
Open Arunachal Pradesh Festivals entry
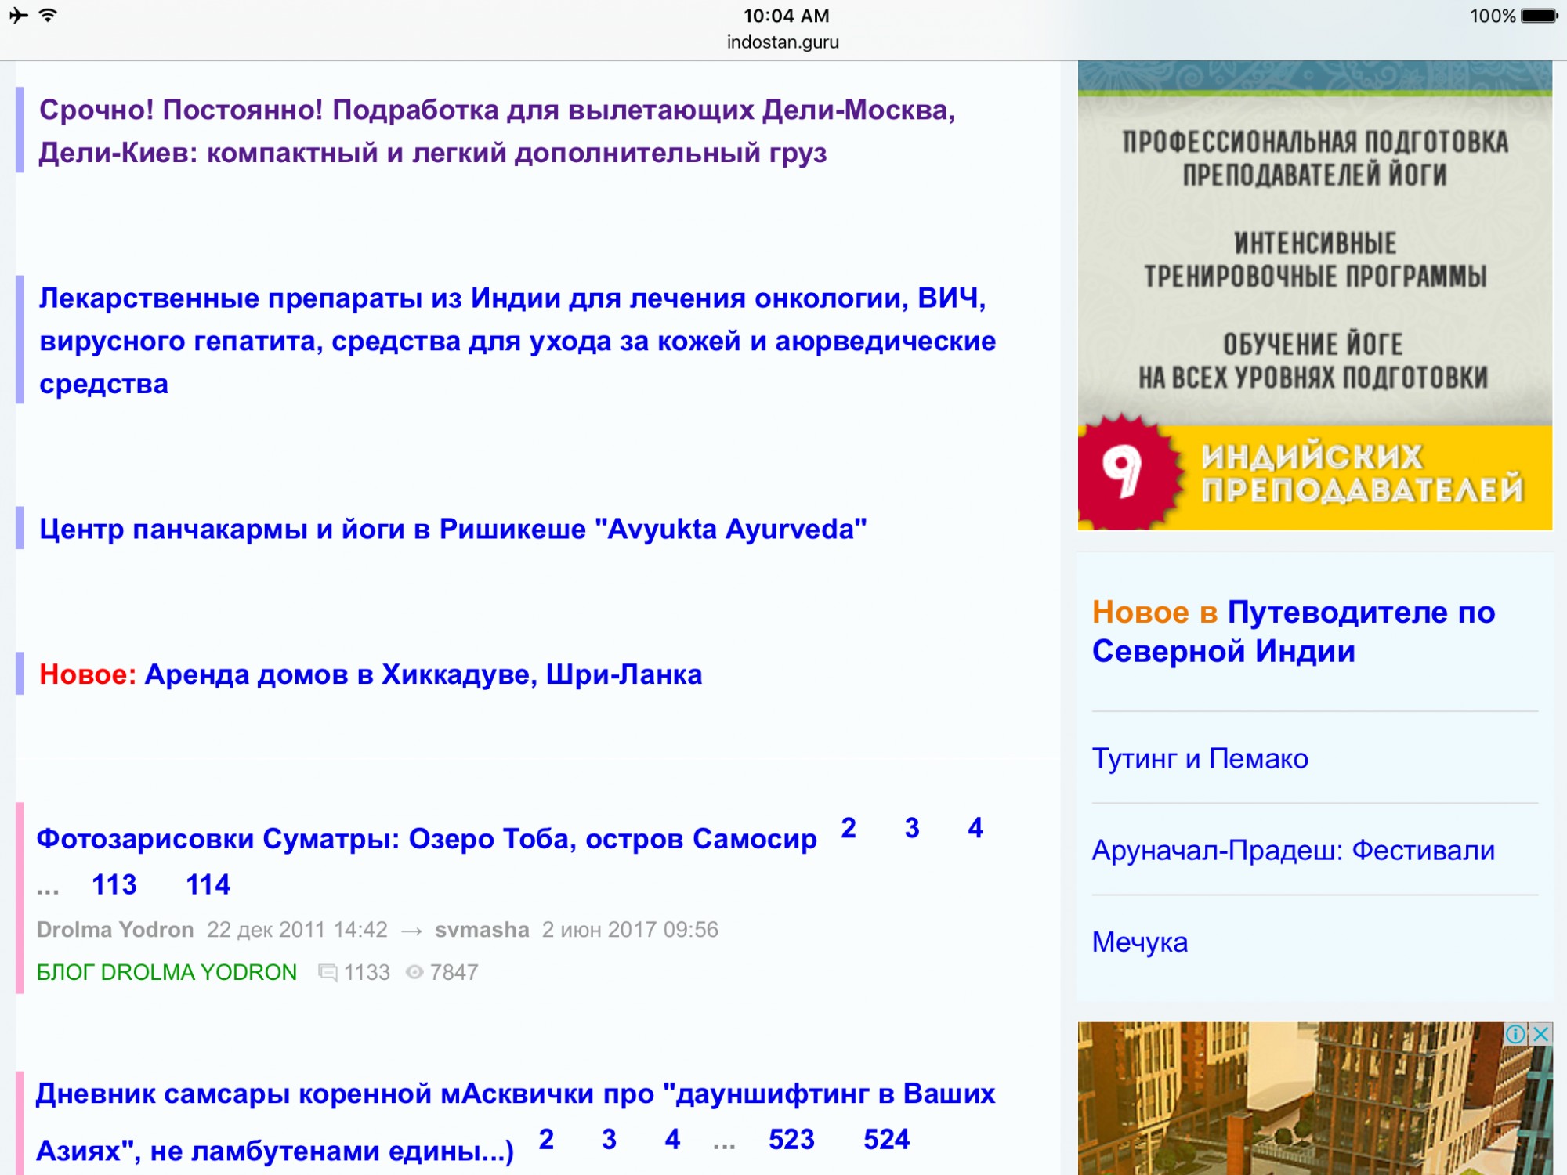tap(1293, 850)
